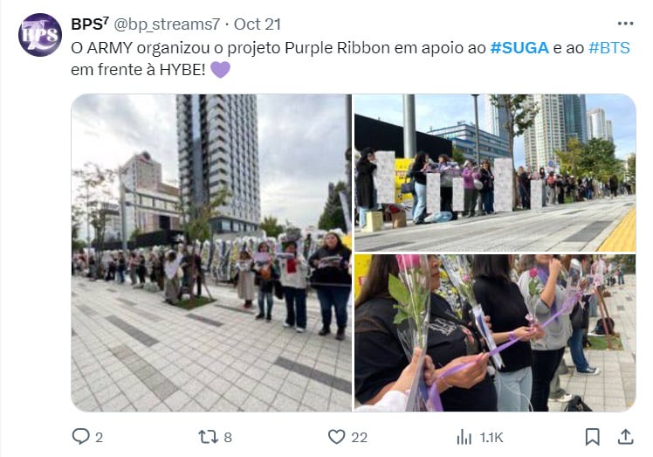
Task: Click the 1.1K views count
Action: click(491, 438)
